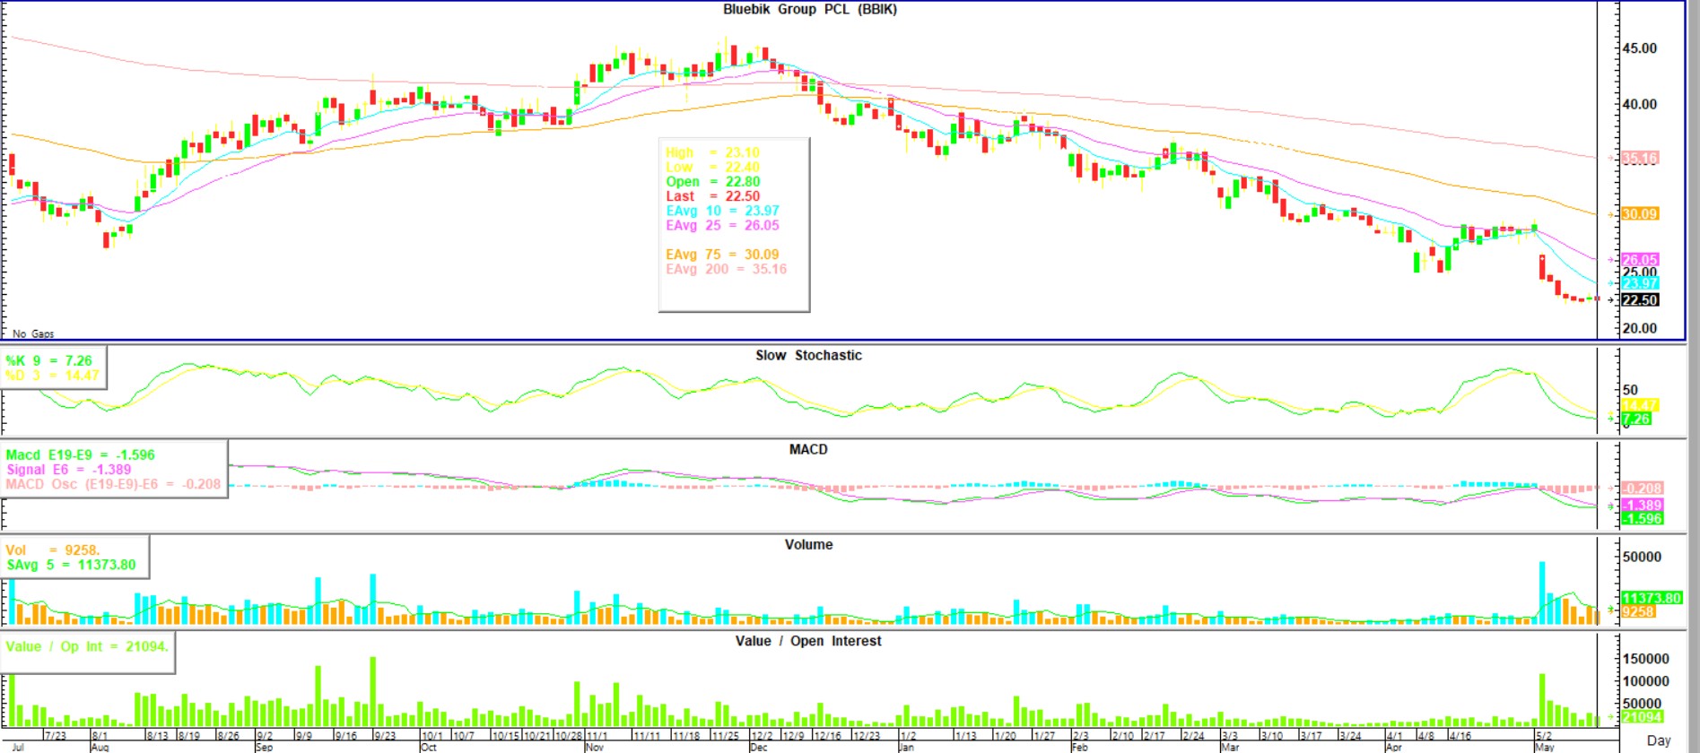Click the No Gaps label
This screenshot has width=1700, height=753.
(x=33, y=333)
